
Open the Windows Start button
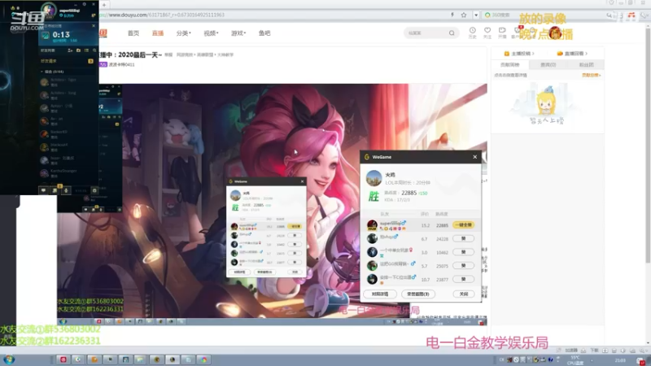[9, 359]
